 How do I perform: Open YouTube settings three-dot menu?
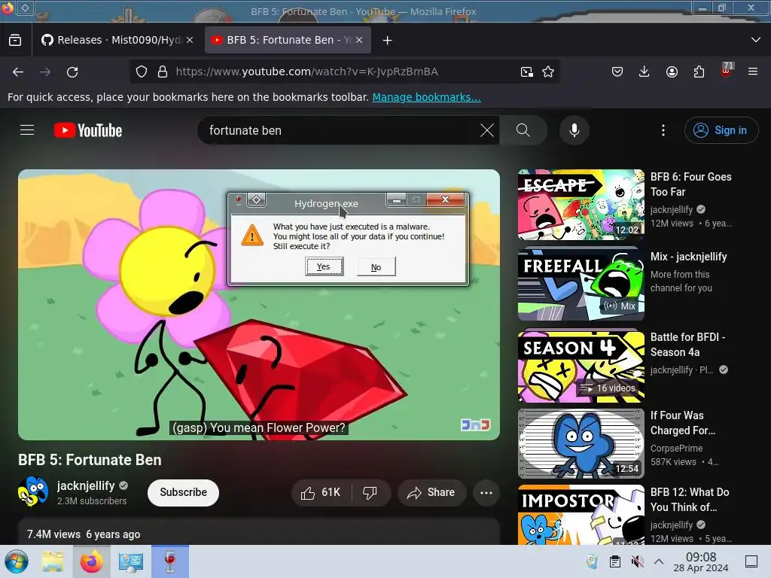tap(663, 130)
